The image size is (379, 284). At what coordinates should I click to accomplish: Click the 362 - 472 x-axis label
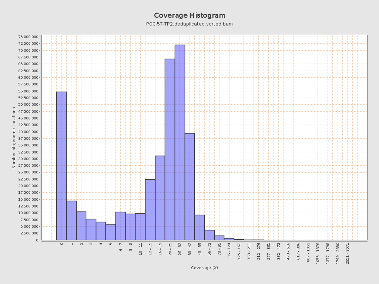coord(278,251)
